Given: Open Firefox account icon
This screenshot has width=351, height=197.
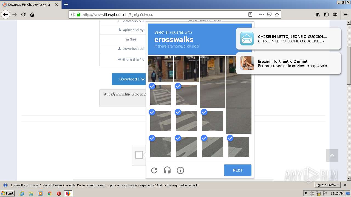Looking at the screenshot, I should click(335, 15).
